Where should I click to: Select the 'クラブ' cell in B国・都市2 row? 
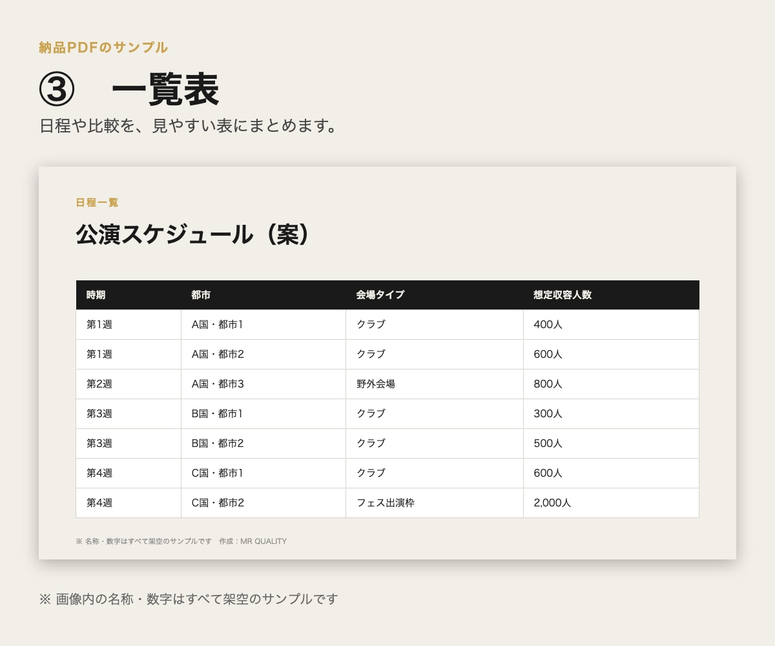435,443
